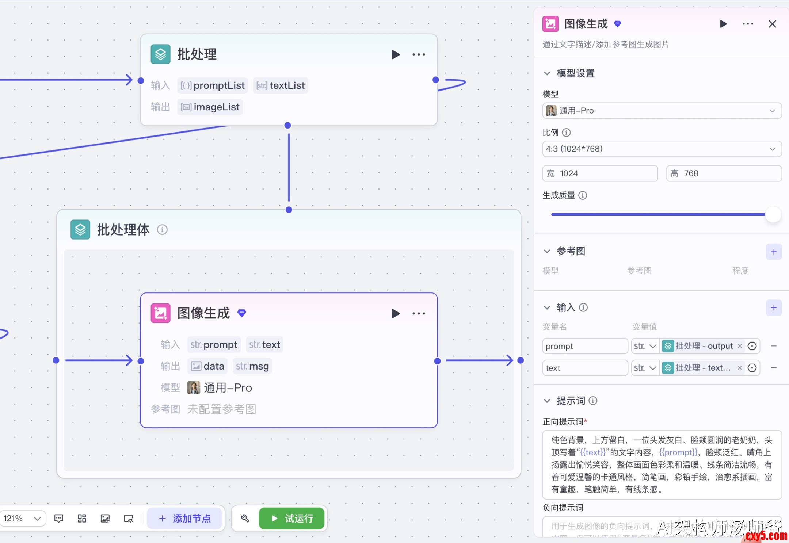Click the comment icon in the bottom toolbar
This screenshot has height=543, width=789.
pyautogui.click(x=58, y=519)
